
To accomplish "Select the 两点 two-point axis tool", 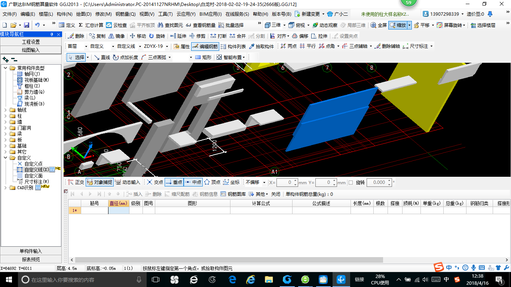I will click(x=289, y=46).
